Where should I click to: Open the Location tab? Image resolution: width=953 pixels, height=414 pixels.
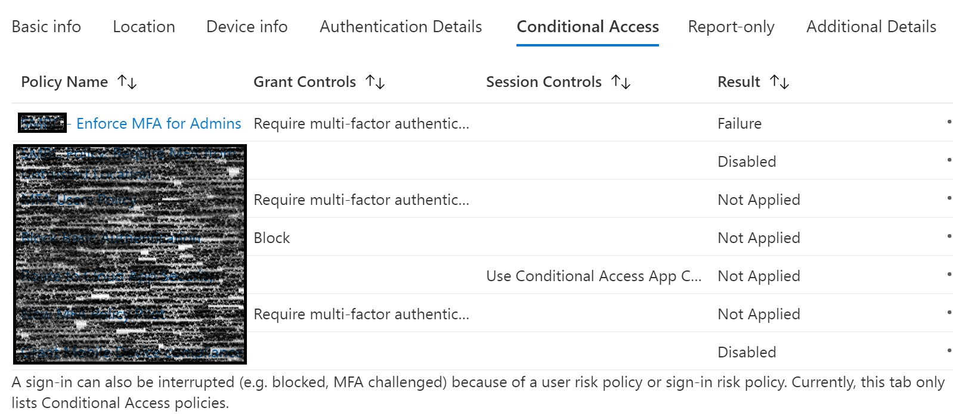(x=143, y=27)
